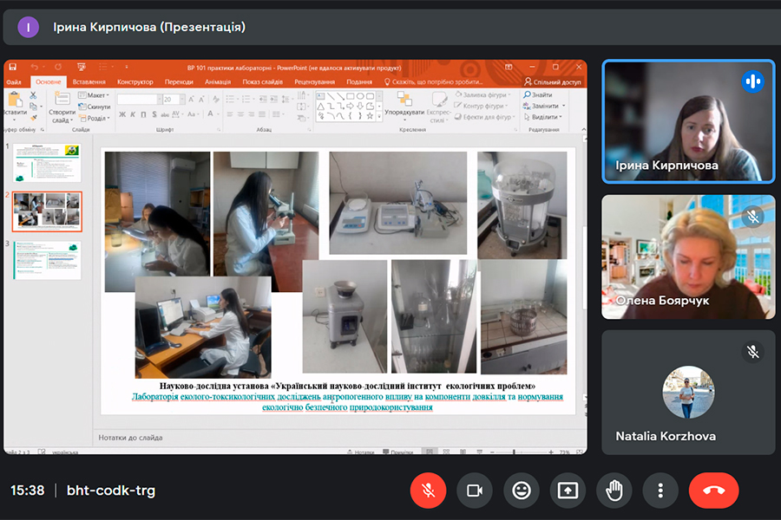Open the Контур фігури outline dropdown
This screenshot has width=781, height=520.
481,106
